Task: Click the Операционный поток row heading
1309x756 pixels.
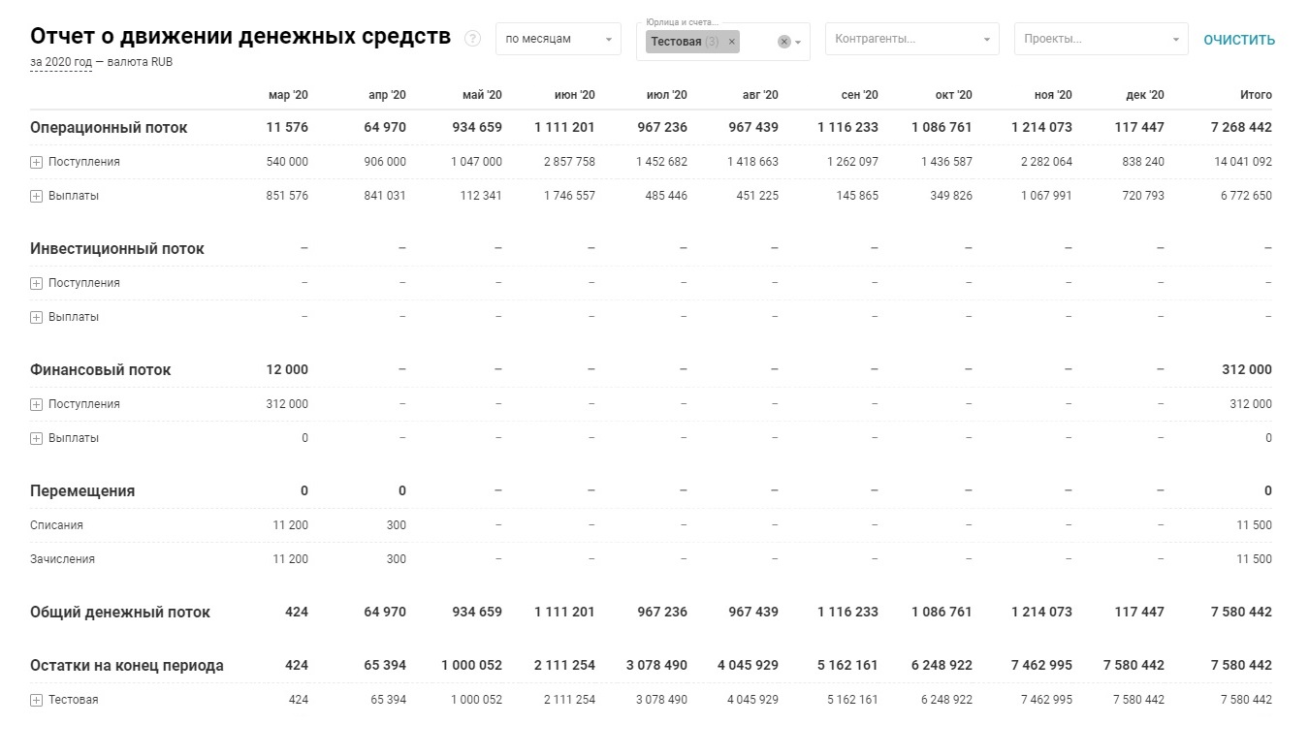Action: [109, 127]
